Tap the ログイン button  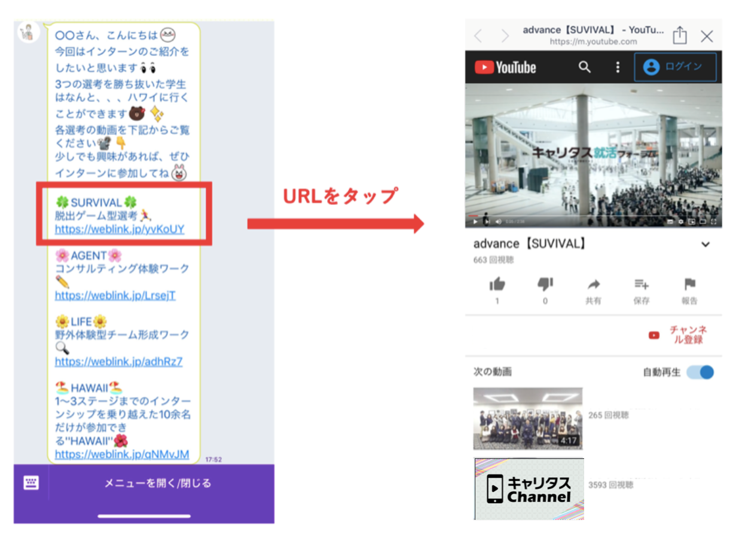[675, 67]
